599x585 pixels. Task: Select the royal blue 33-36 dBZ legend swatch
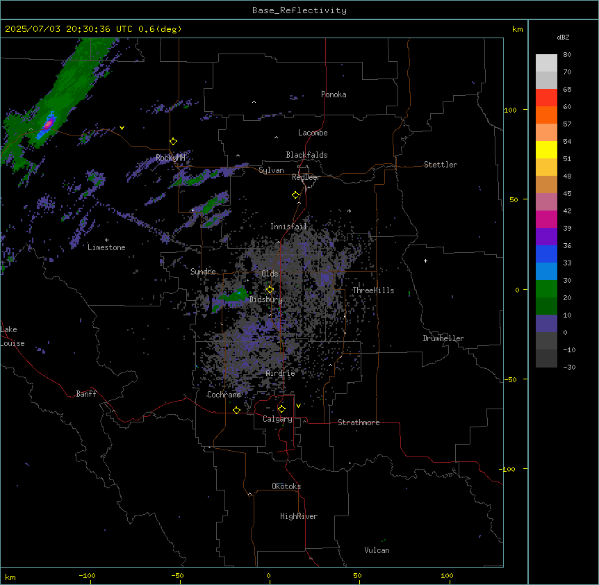(546, 254)
